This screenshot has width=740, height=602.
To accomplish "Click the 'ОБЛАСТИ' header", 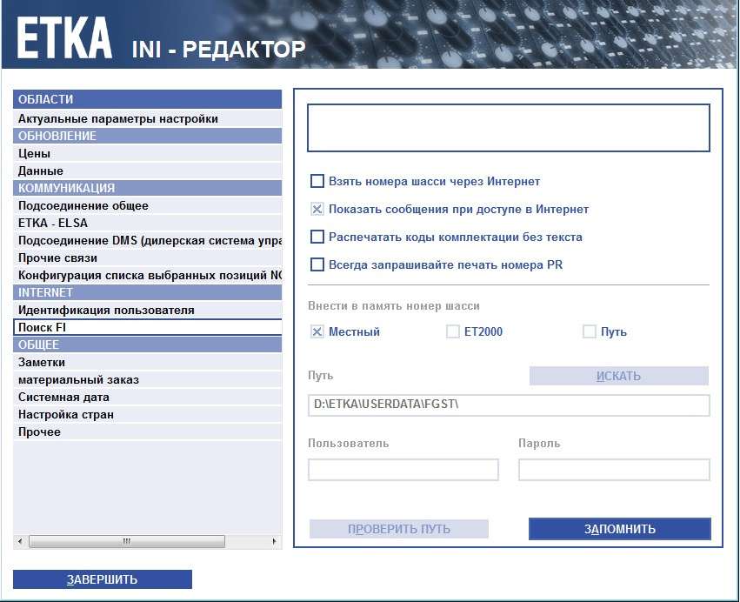I will 147,99.
